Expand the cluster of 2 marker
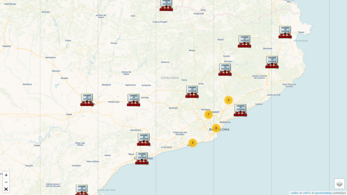This screenshot has height=195, width=347. (x=229, y=100)
